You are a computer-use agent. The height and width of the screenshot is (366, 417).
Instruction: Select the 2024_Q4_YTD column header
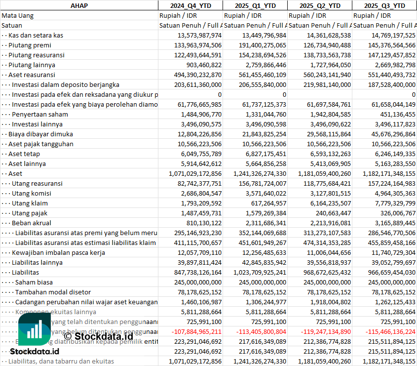point(190,5)
